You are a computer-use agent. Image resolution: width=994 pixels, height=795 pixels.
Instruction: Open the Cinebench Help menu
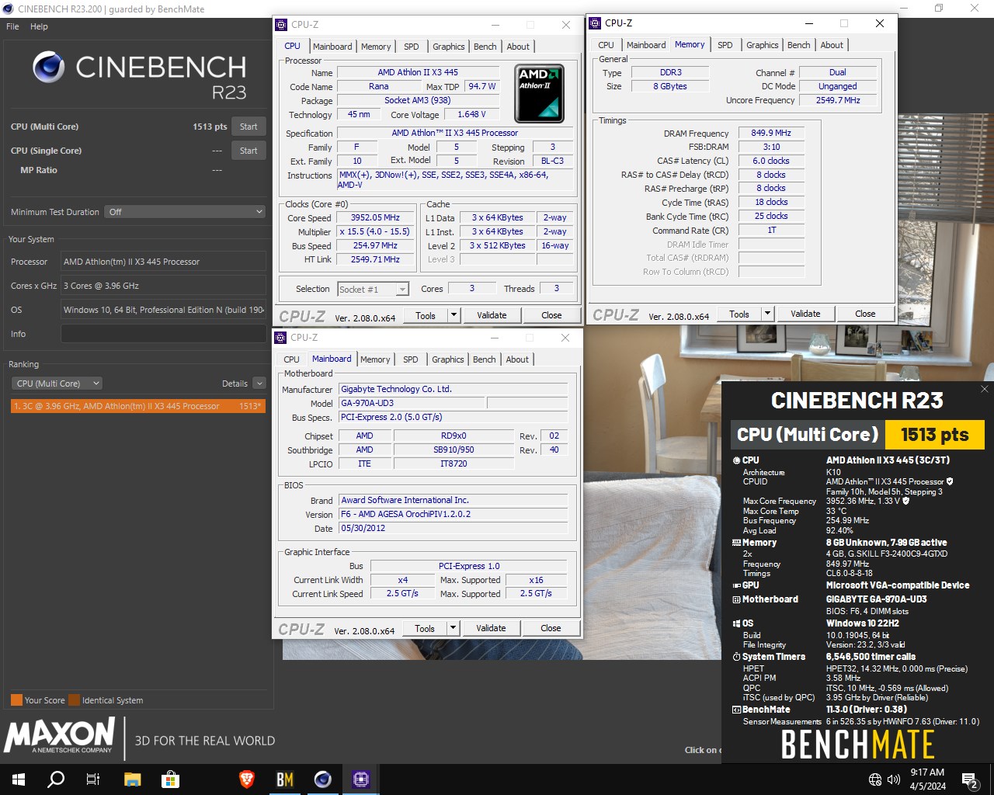pyautogui.click(x=39, y=26)
